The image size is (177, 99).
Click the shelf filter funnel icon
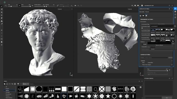(x=18, y=84)
